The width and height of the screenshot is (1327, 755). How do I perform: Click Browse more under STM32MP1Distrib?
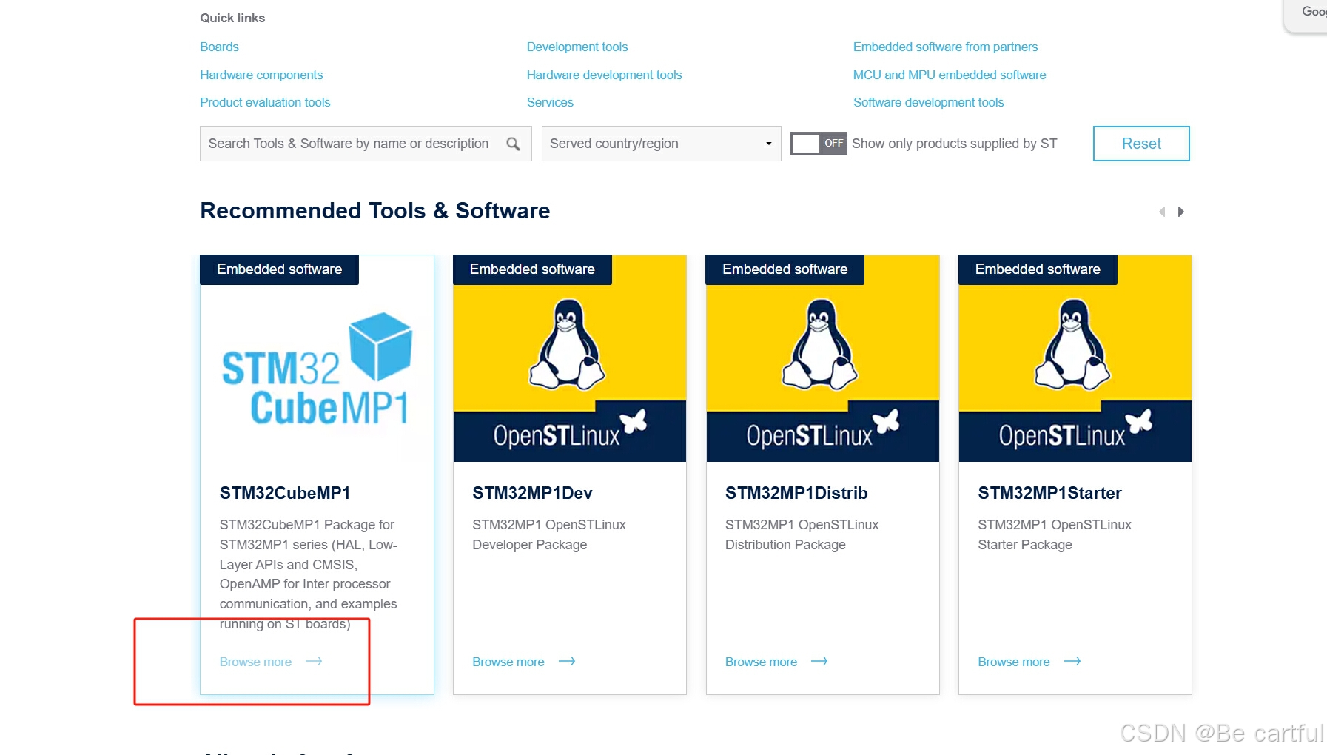[761, 662]
